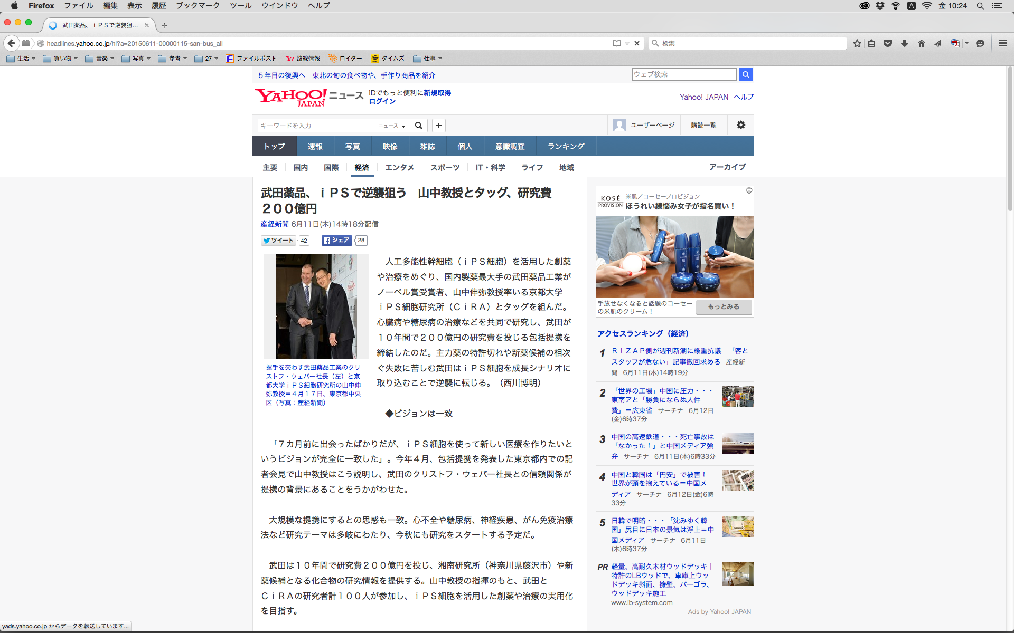The height and width of the screenshot is (633, 1014).
Task: Click the もっとみる ad button
Action: point(724,307)
